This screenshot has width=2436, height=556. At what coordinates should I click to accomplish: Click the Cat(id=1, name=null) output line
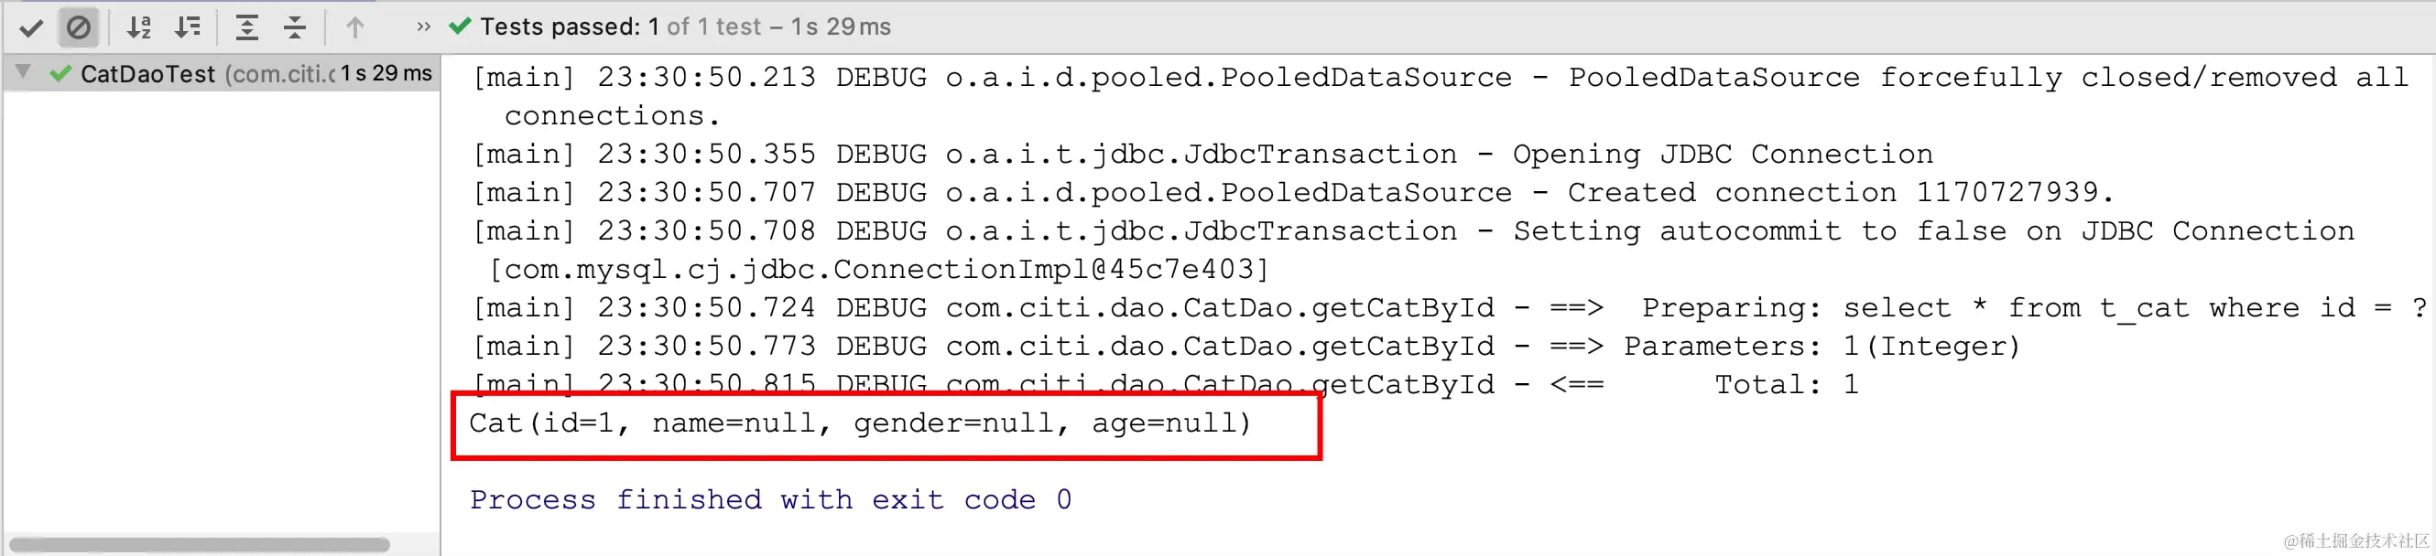(860, 422)
